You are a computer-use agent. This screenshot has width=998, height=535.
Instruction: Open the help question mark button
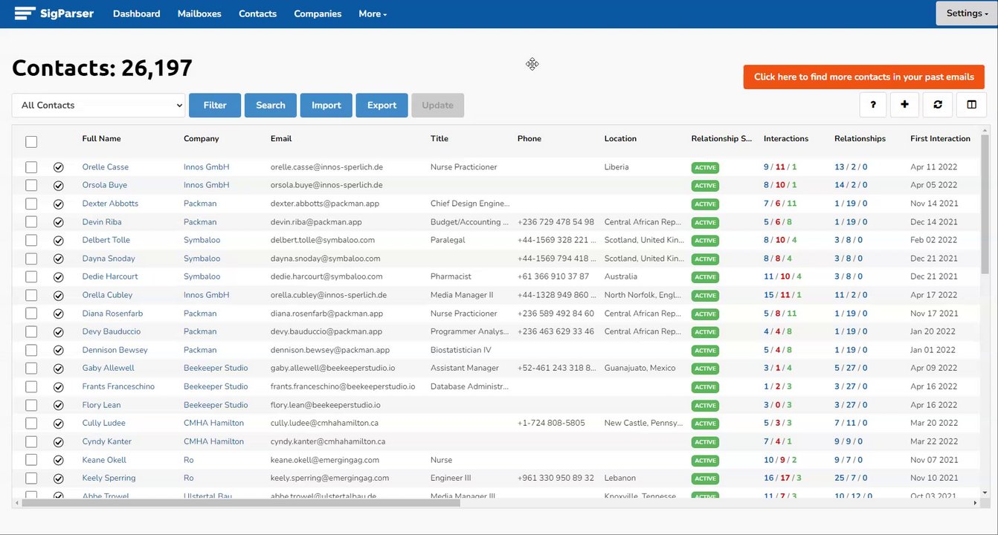[873, 105]
